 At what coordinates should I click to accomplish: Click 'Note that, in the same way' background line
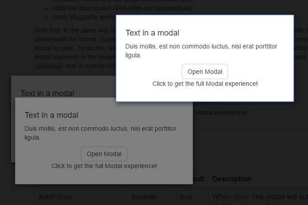[75, 30]
